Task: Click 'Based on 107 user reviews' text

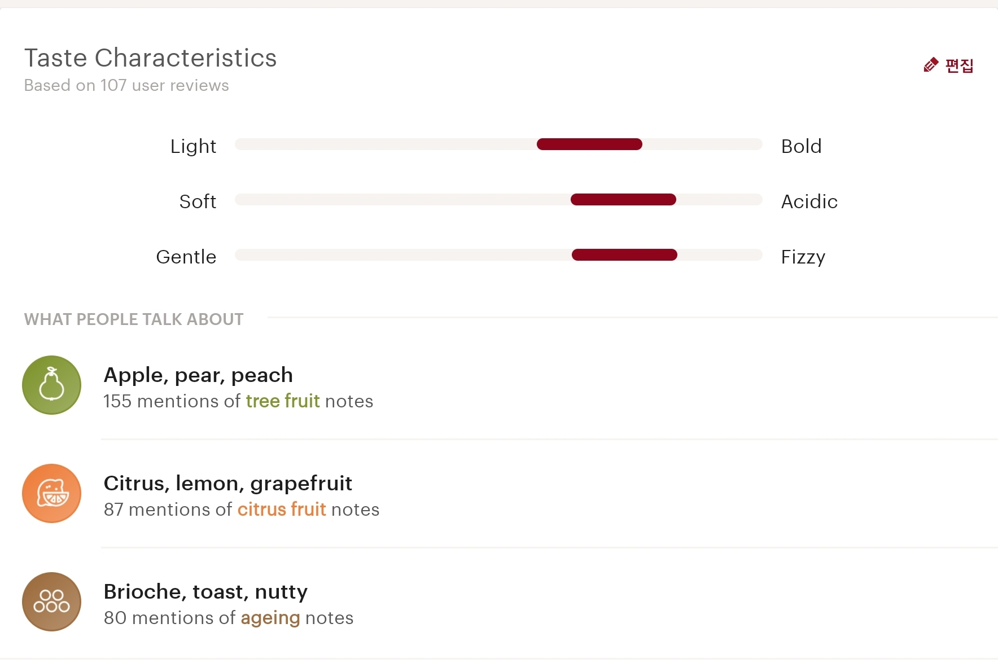Action: click(126, 85)
